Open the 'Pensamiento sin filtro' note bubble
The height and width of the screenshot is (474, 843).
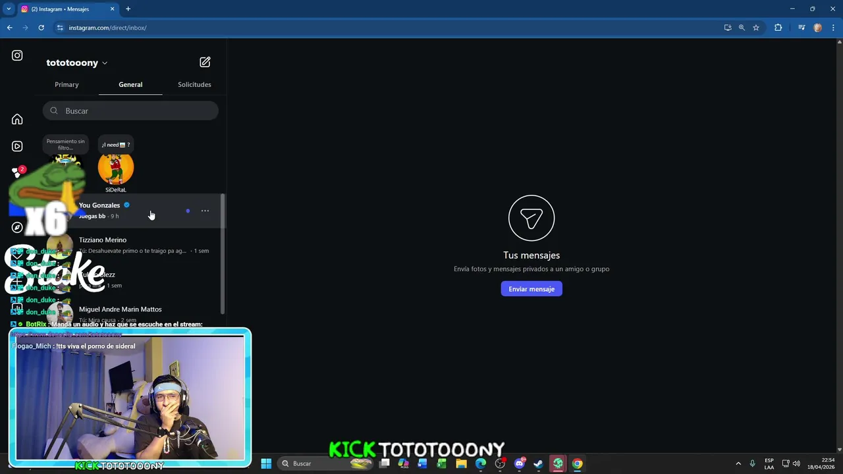click(65, 144)
